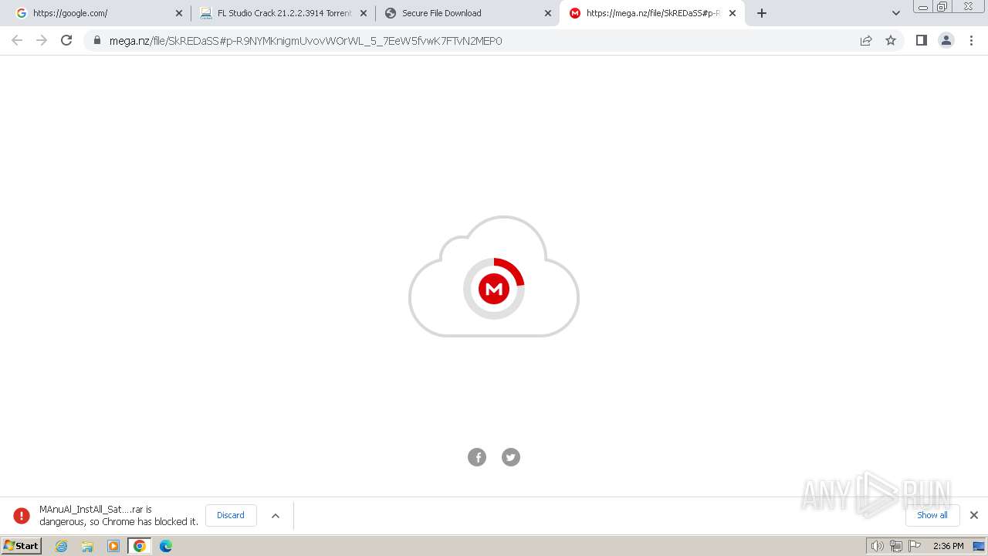Screen dimensions: 988x556
Task: Open a new tab with plus button
Action: [x=762, y=13]
